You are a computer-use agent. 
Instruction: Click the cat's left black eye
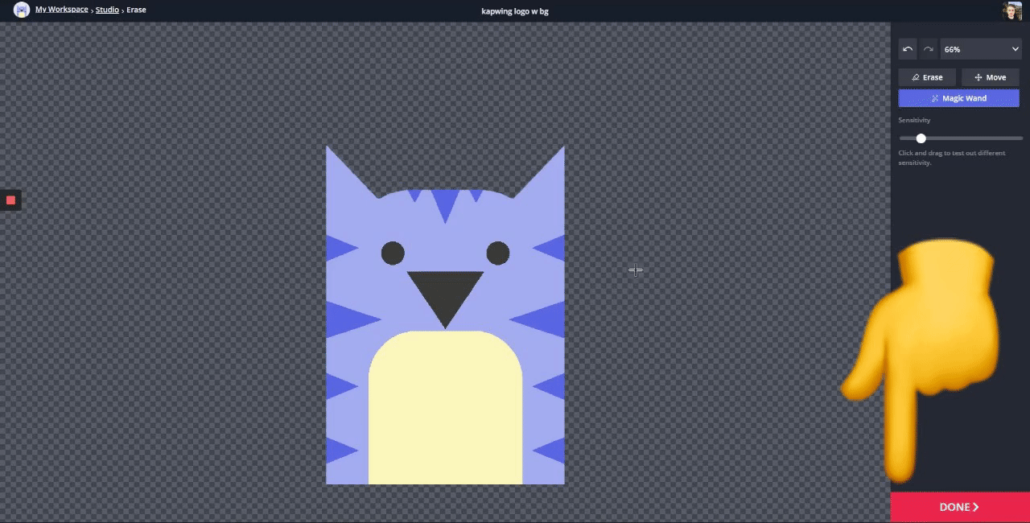pos(393,253)
